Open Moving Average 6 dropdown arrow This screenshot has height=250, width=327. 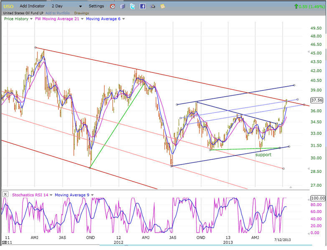click(123, 19)
